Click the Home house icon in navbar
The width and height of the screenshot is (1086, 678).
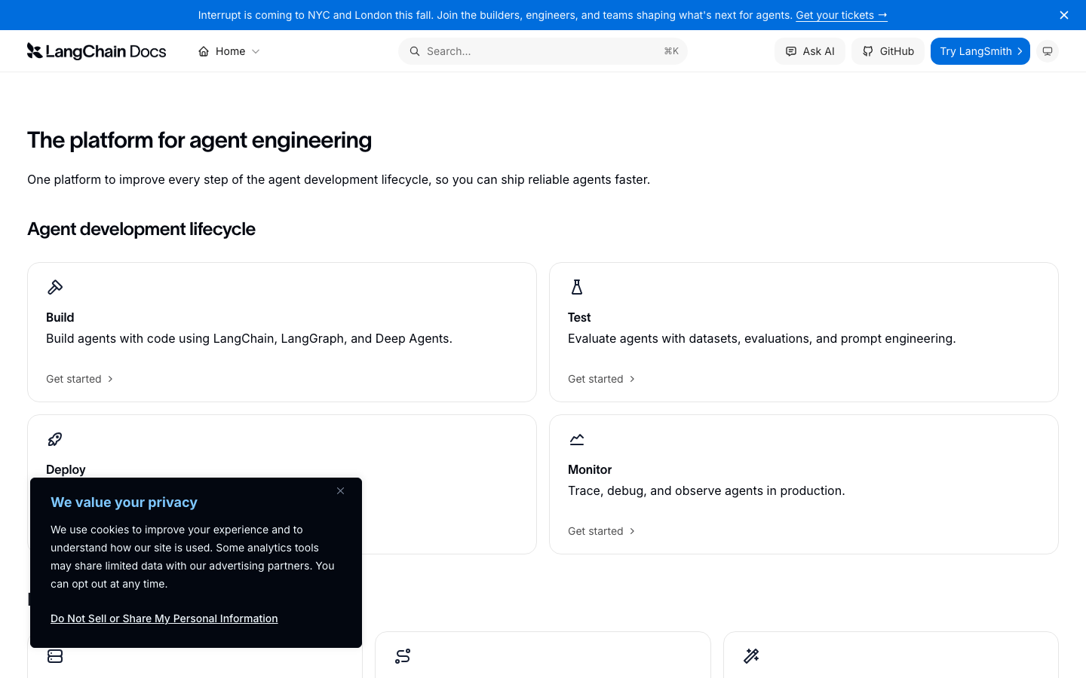coord(204,51)
